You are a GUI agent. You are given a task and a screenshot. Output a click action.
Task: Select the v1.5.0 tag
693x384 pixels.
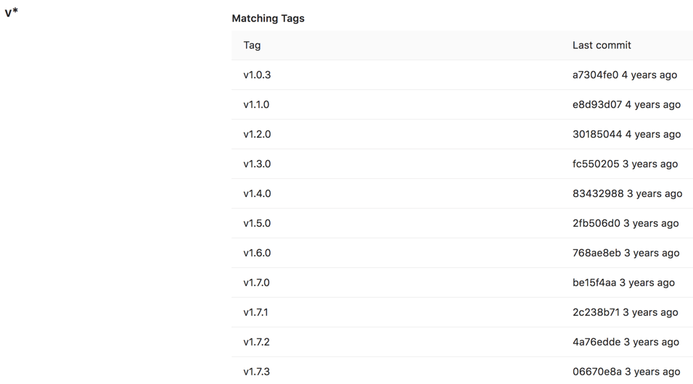tap(257, 223)
